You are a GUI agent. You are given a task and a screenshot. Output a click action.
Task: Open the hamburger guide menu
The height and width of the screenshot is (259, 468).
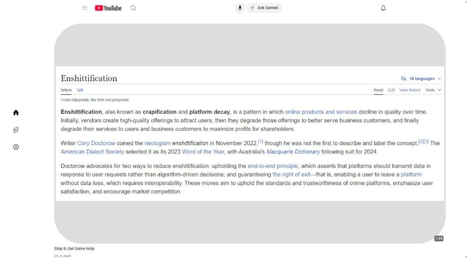click(85, 8)
